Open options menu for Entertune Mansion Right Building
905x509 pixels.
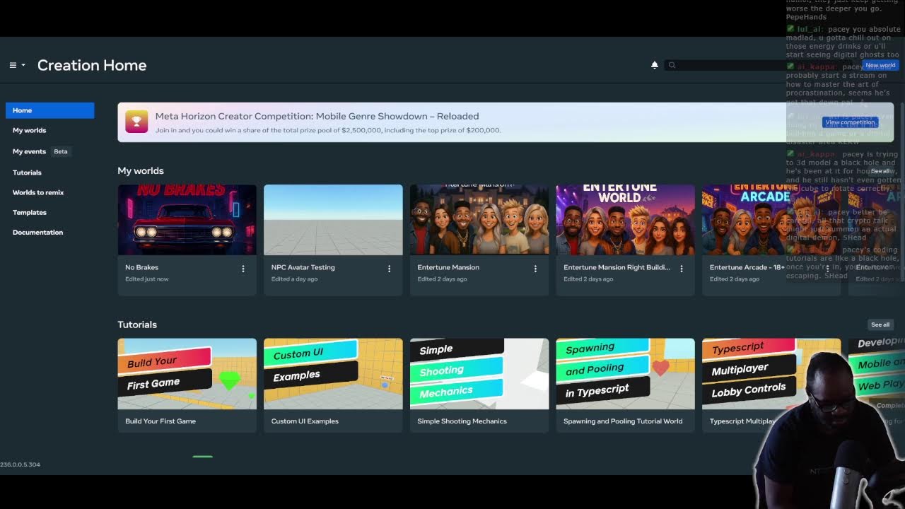pos(682,269)
